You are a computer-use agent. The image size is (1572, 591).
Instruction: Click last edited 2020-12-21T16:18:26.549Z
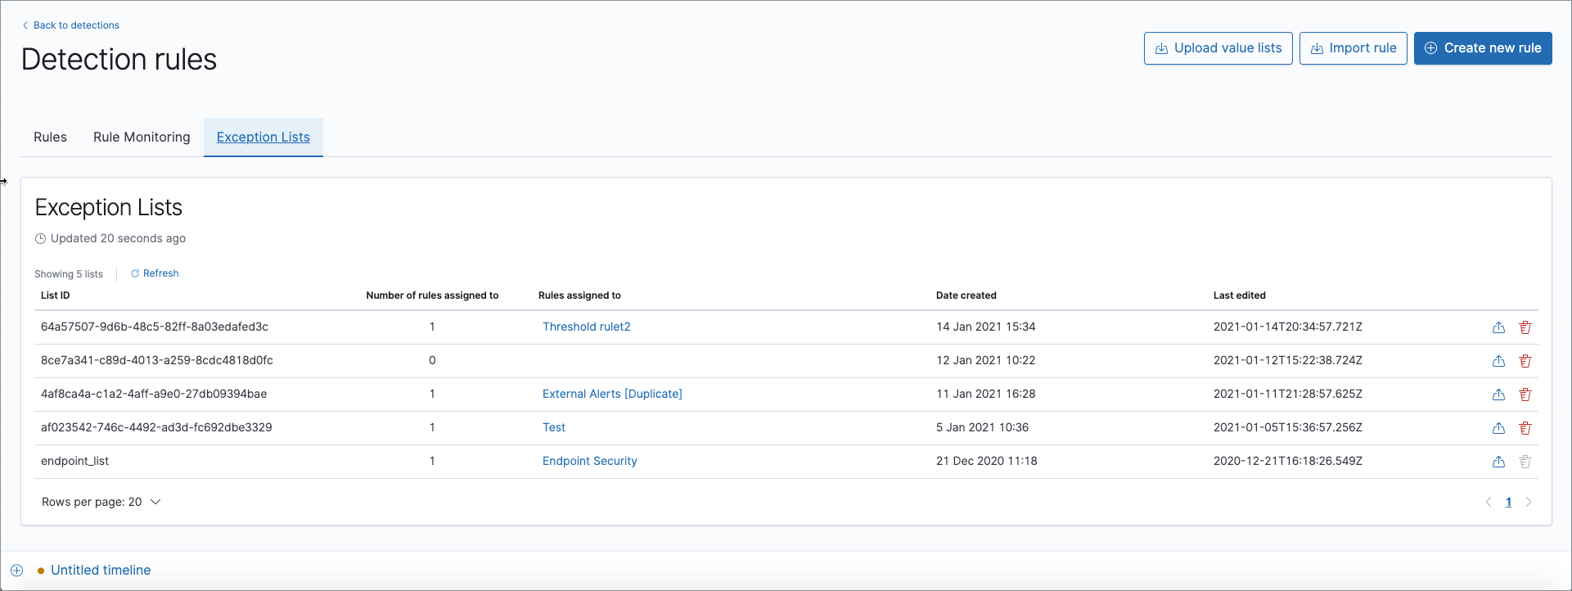click(1288, 461)
